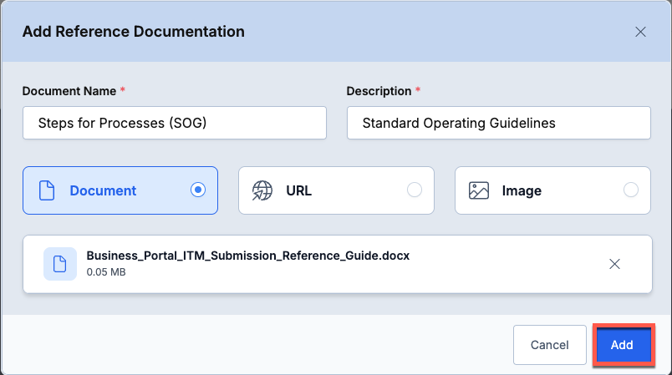Image resolution: width=672 pixels, height=375 pixels.
Task: Click the Document page icon
Action: (47, 190)
